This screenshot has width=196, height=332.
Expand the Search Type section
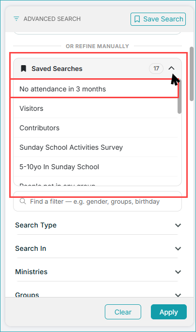point(178,225)
